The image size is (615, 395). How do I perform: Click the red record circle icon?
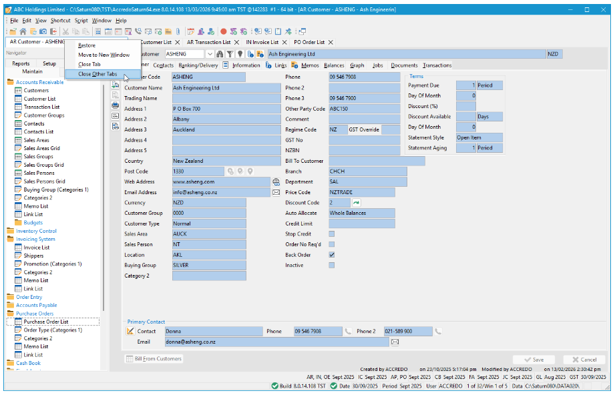[223, 31]
